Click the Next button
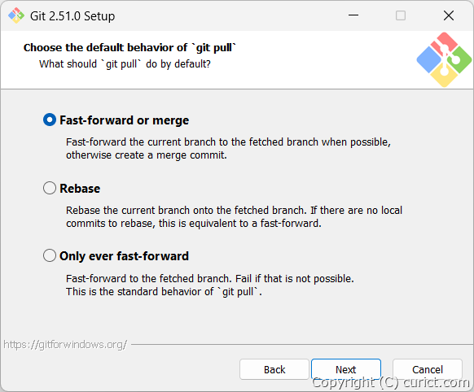Screen dimensions: 474x392 click(x=346, y=369)
